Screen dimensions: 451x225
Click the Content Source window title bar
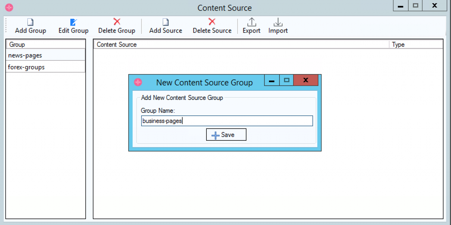point(225,8)
